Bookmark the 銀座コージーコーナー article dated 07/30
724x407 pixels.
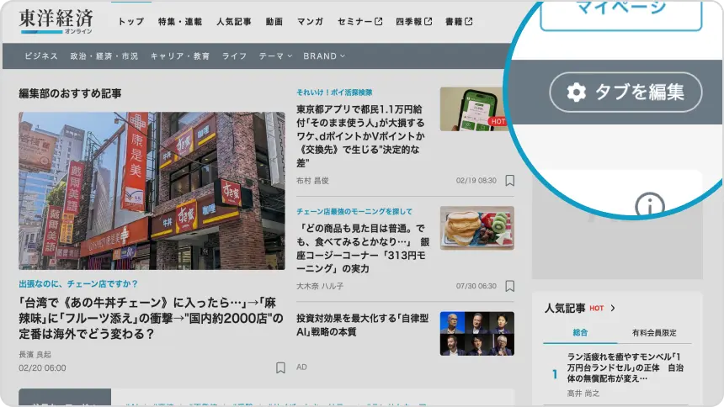509,286
